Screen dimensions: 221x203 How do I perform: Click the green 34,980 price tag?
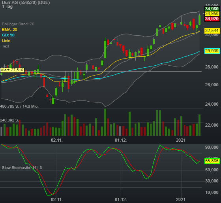pos(212,9)
